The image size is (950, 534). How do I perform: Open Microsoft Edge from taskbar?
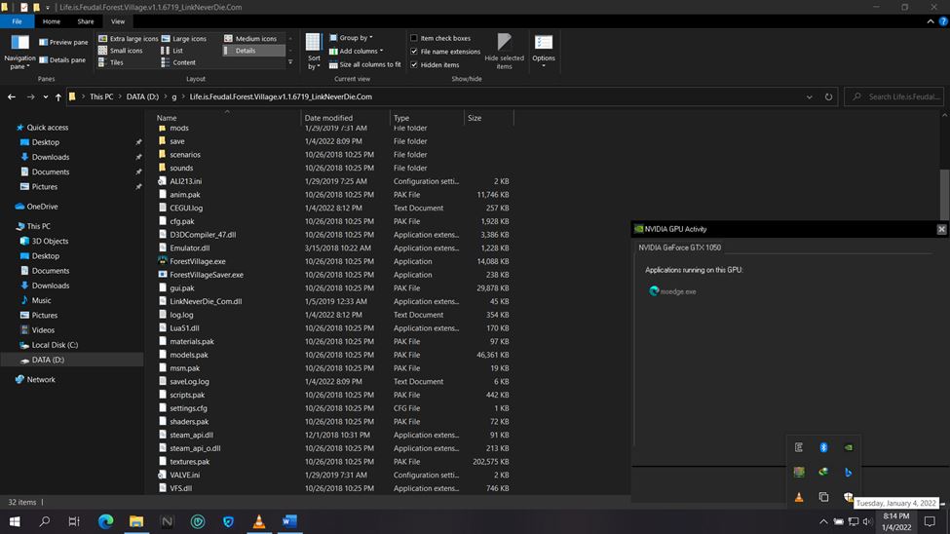106,521
